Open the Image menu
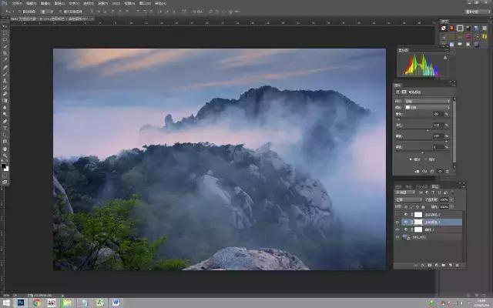Screen dimensions: 493x308 tap(45, 3)
